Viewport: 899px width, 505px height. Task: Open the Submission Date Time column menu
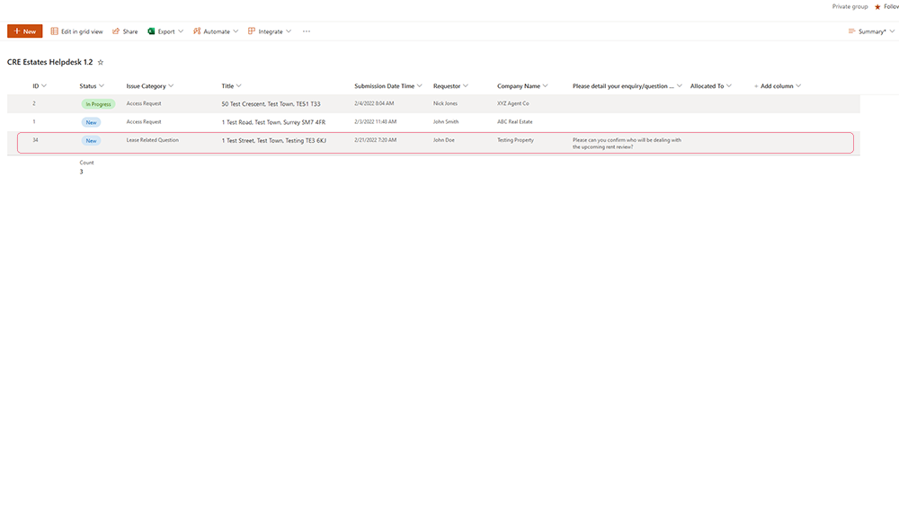(388, 86)
